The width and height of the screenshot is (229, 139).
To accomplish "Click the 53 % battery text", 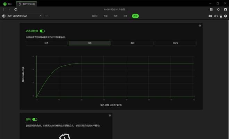I will click(x=216, y=16).
